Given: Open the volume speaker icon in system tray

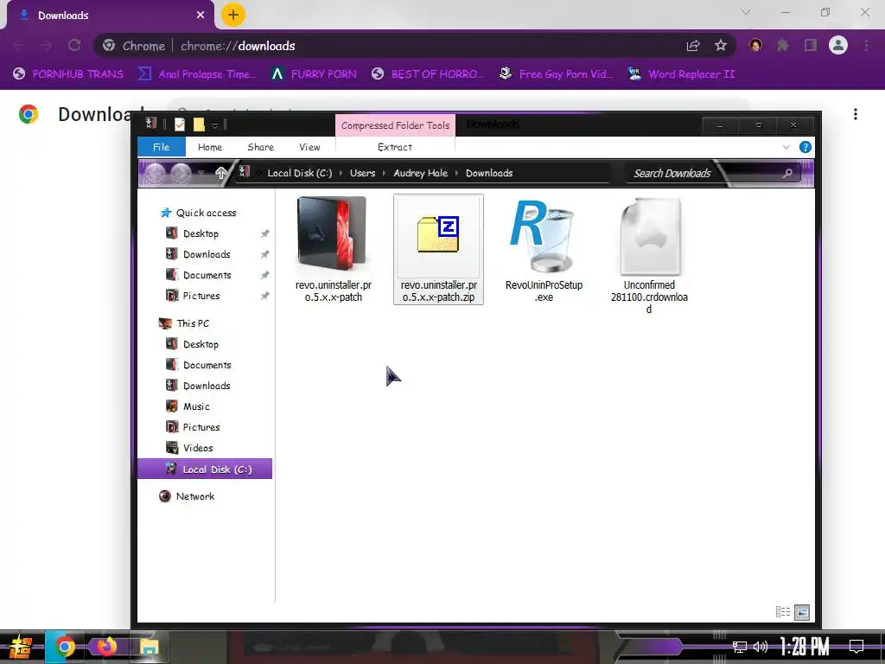Looking at the screenshot, I should [x=761, y=647].
